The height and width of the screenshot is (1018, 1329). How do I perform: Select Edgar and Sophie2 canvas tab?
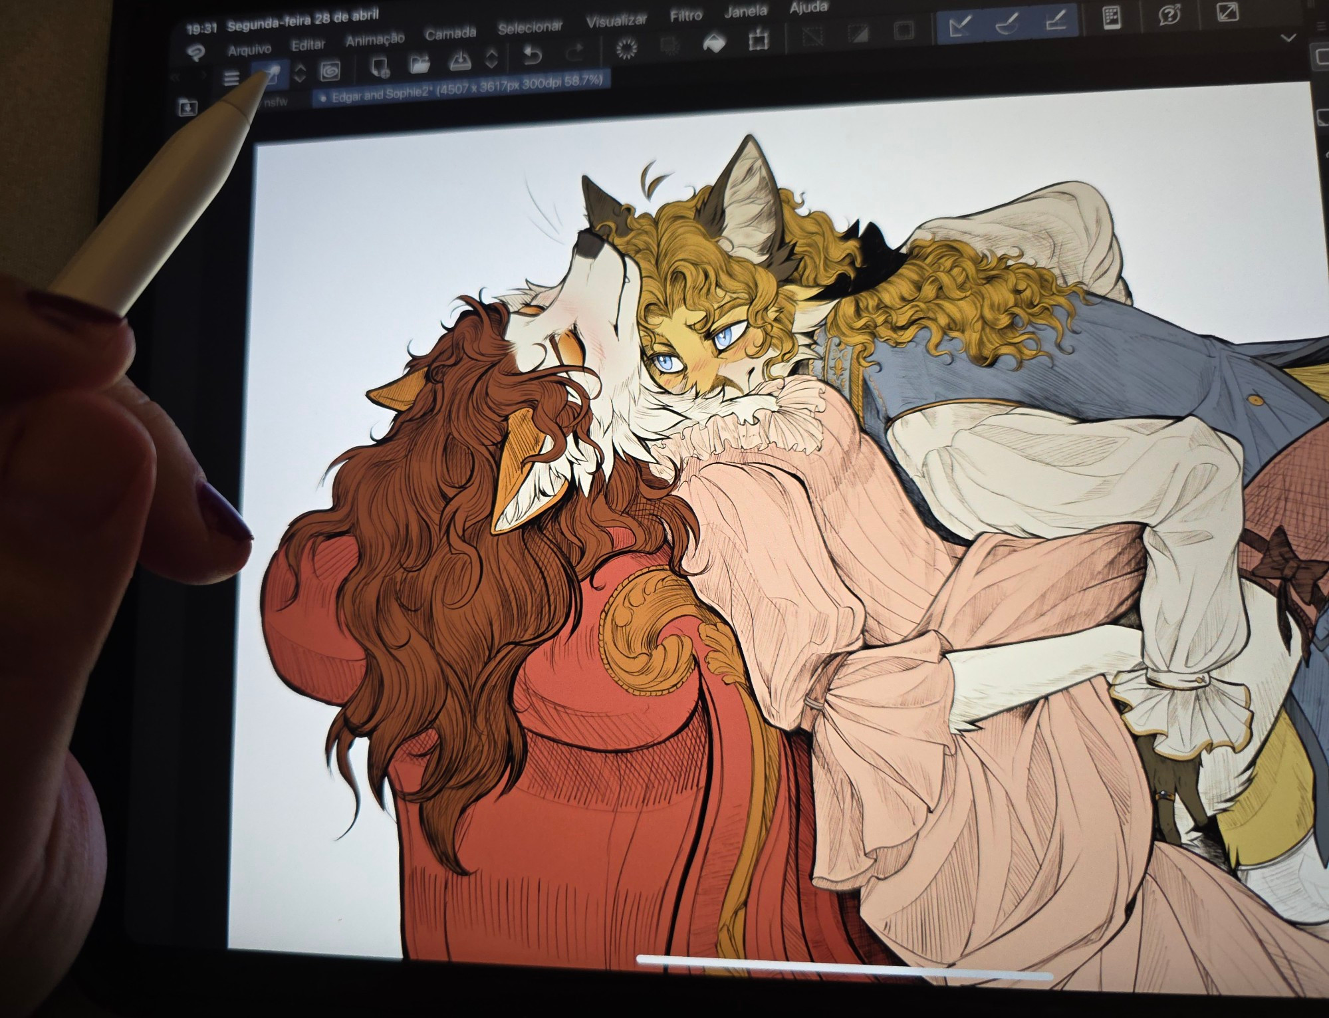pos(461,88)
